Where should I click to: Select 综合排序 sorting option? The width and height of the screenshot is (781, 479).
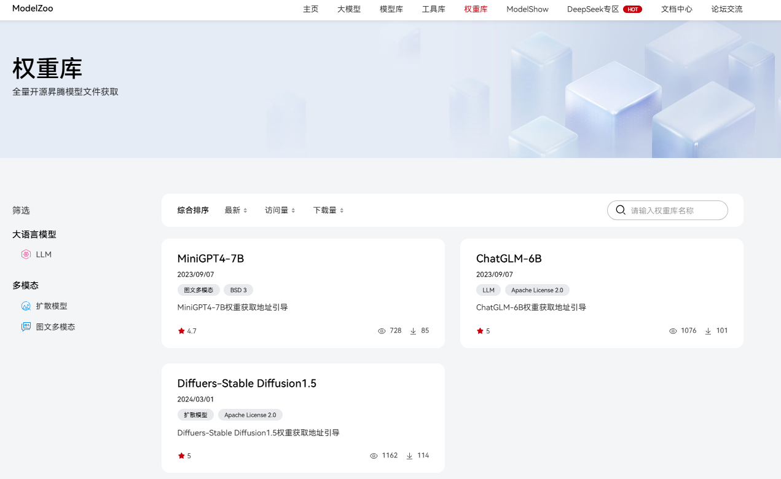click(x=193, y=210)
